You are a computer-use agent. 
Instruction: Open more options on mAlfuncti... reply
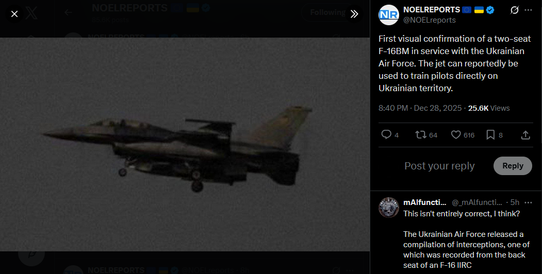pyautogui.click(x=528, y=202)
